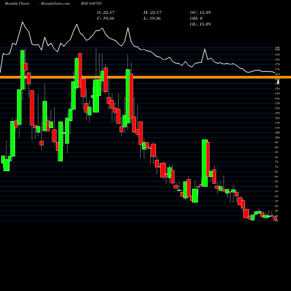Click the 84 price axis label
This screenshot has height=291, width=291.
click(276, 157)
